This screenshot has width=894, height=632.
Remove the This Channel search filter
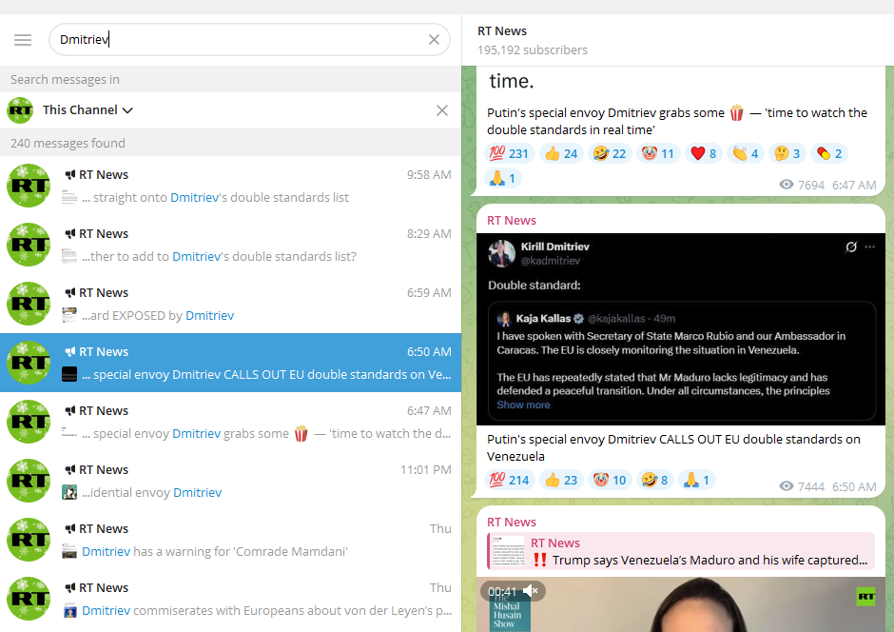442,110
